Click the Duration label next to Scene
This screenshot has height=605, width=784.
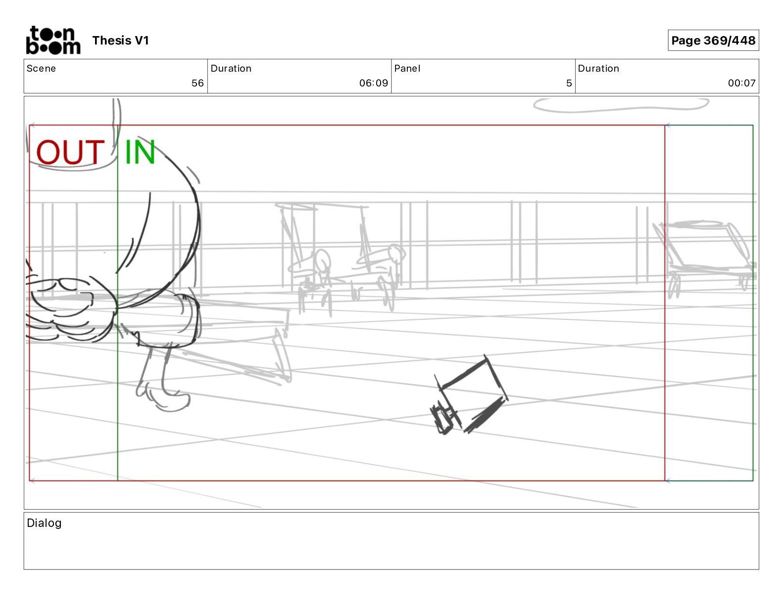coord(231,68)
